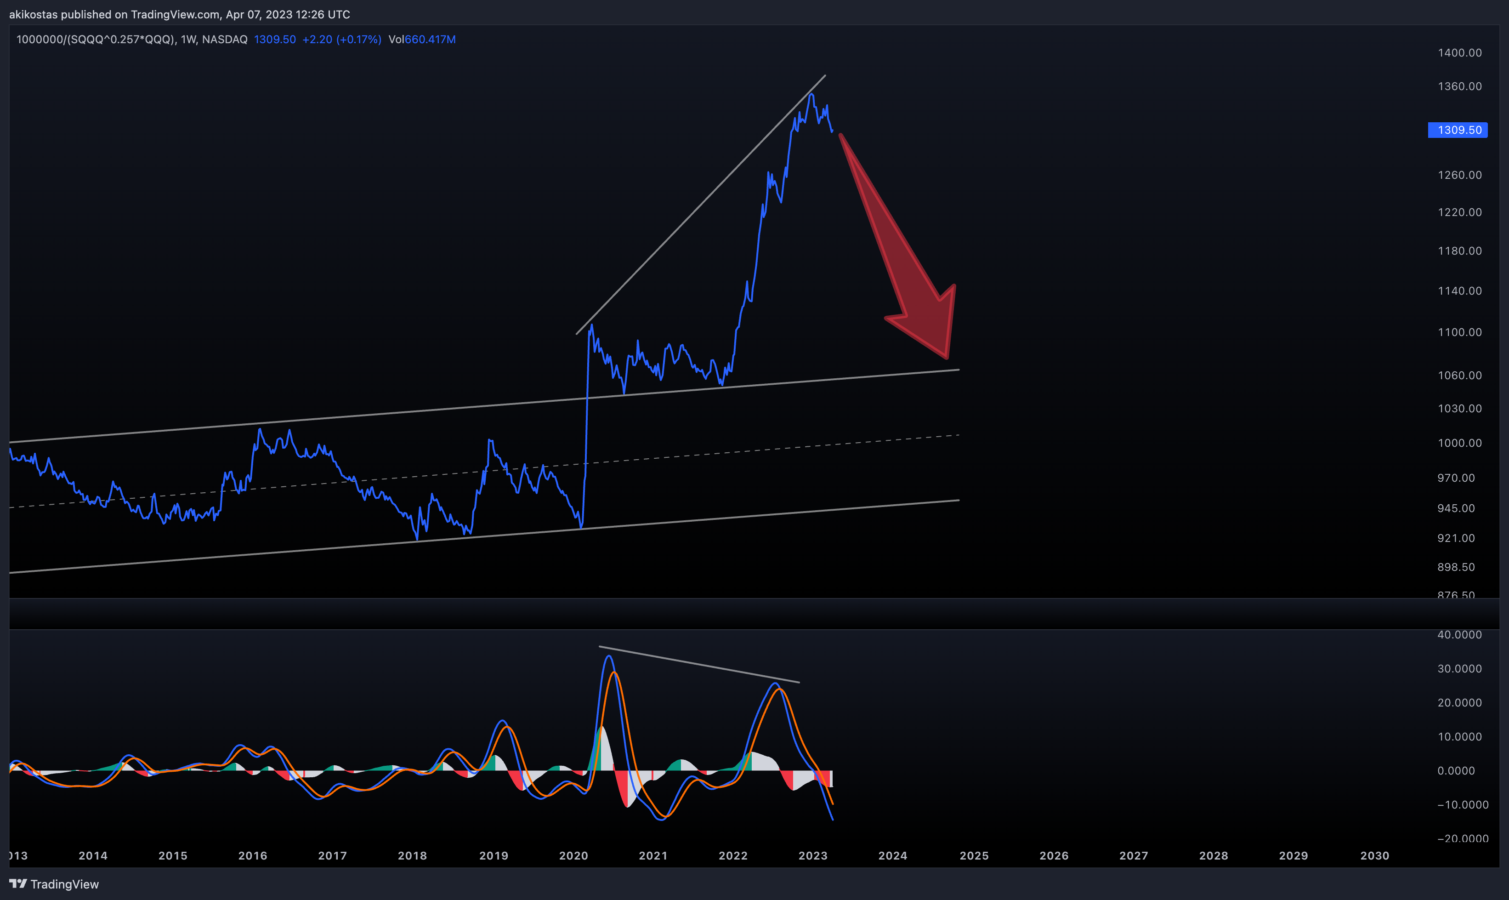The image size is (1509, 900).
Task: Click the blue current price tag 1309.50
Action: (1458, 130)
